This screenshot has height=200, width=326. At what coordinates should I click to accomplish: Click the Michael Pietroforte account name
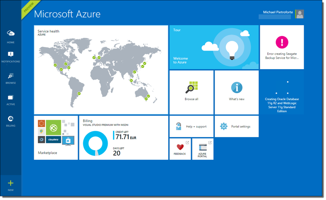click(278, 12)
